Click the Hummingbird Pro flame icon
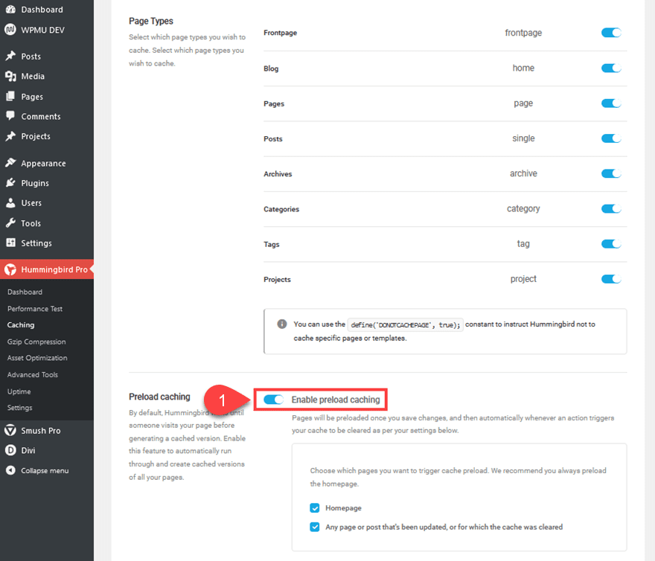This screenshot has width=655, height=561. click(11, 270)
